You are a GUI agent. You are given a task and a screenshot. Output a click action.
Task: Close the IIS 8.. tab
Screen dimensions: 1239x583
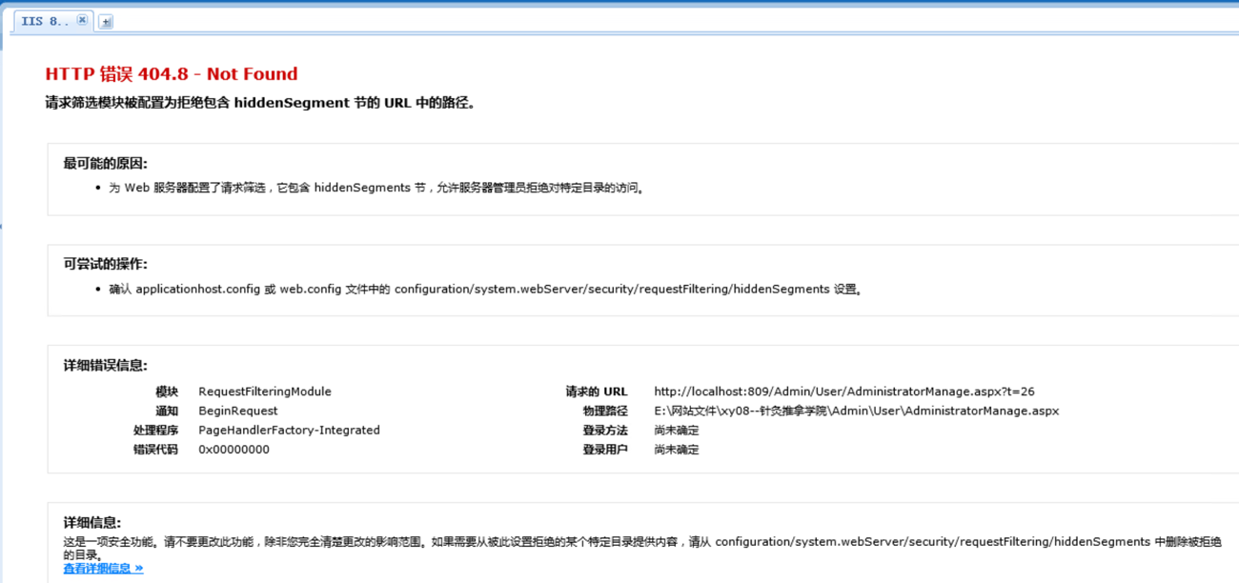pos(82,20)
